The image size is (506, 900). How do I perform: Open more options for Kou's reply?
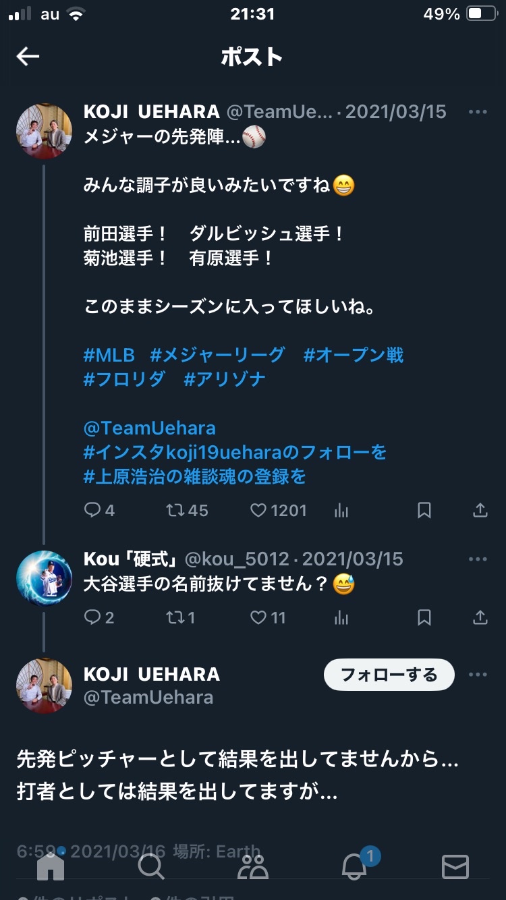click(x=478, y=559)
